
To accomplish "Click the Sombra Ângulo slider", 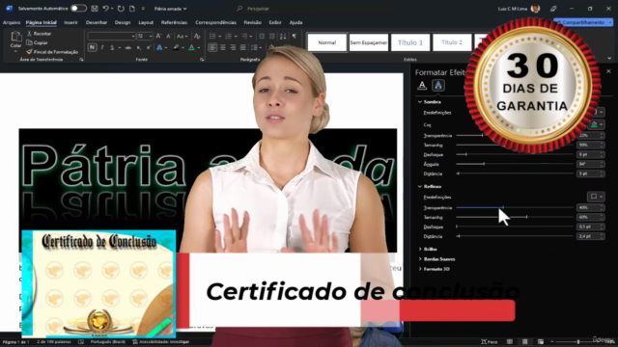I will click(x=515, y=164).
